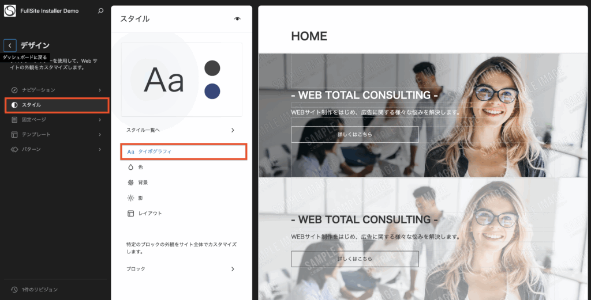Toggle the style book eye icon
The width and height of the screenshot is (591, 300).
[237, 19]
